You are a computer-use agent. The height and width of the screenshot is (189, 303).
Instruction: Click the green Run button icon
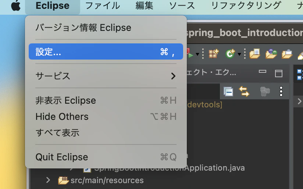[190, 54]
